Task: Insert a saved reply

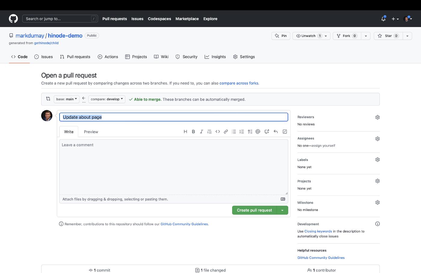Action: 275,132
